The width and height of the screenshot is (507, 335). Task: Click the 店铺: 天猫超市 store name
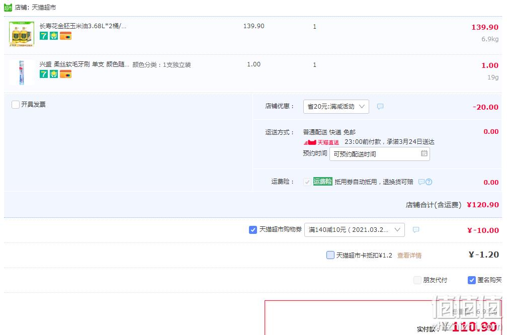coord(35,7)
